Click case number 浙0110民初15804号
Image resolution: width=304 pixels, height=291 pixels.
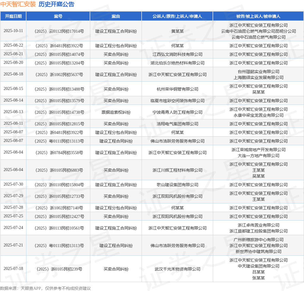click(x=59, y=185)
